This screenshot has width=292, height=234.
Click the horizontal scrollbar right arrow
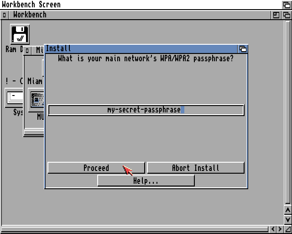click(x=280, y=229)
